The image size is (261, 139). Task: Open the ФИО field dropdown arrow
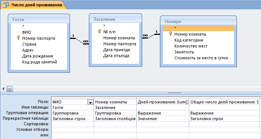click(90, 102)
